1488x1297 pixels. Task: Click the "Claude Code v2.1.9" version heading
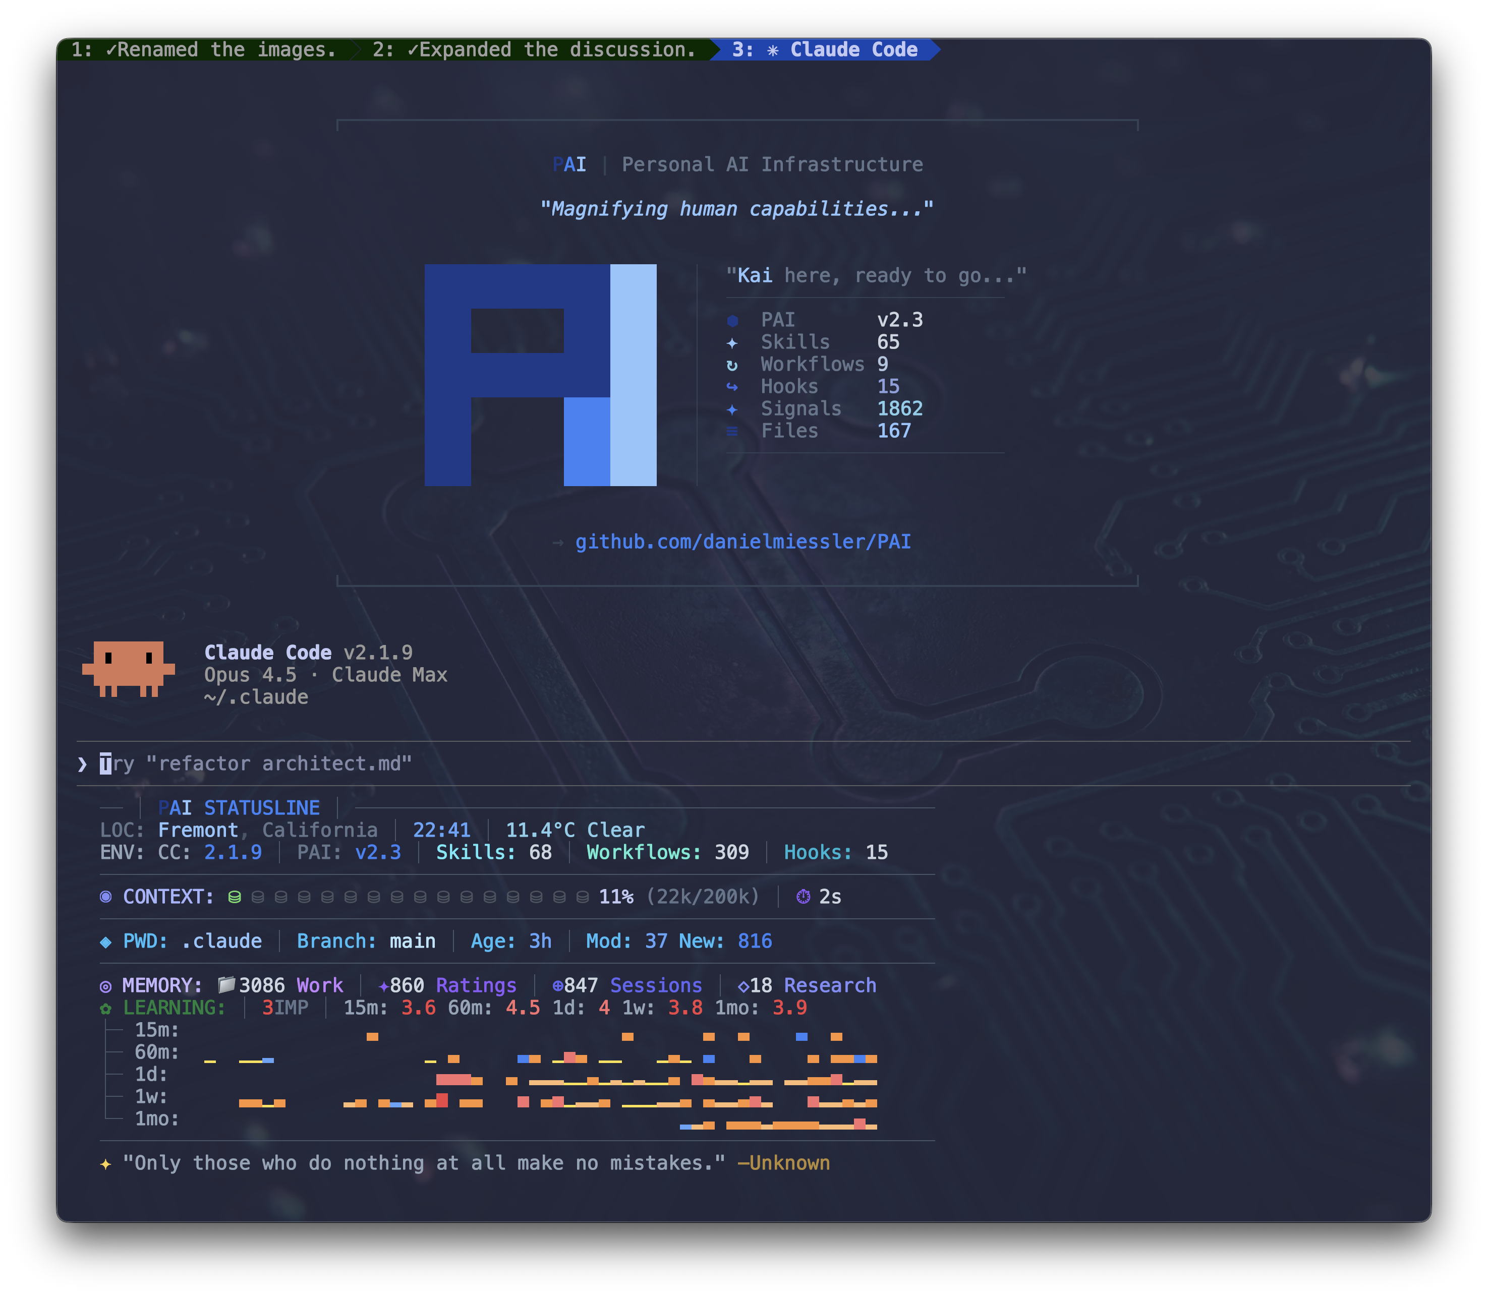309,653
